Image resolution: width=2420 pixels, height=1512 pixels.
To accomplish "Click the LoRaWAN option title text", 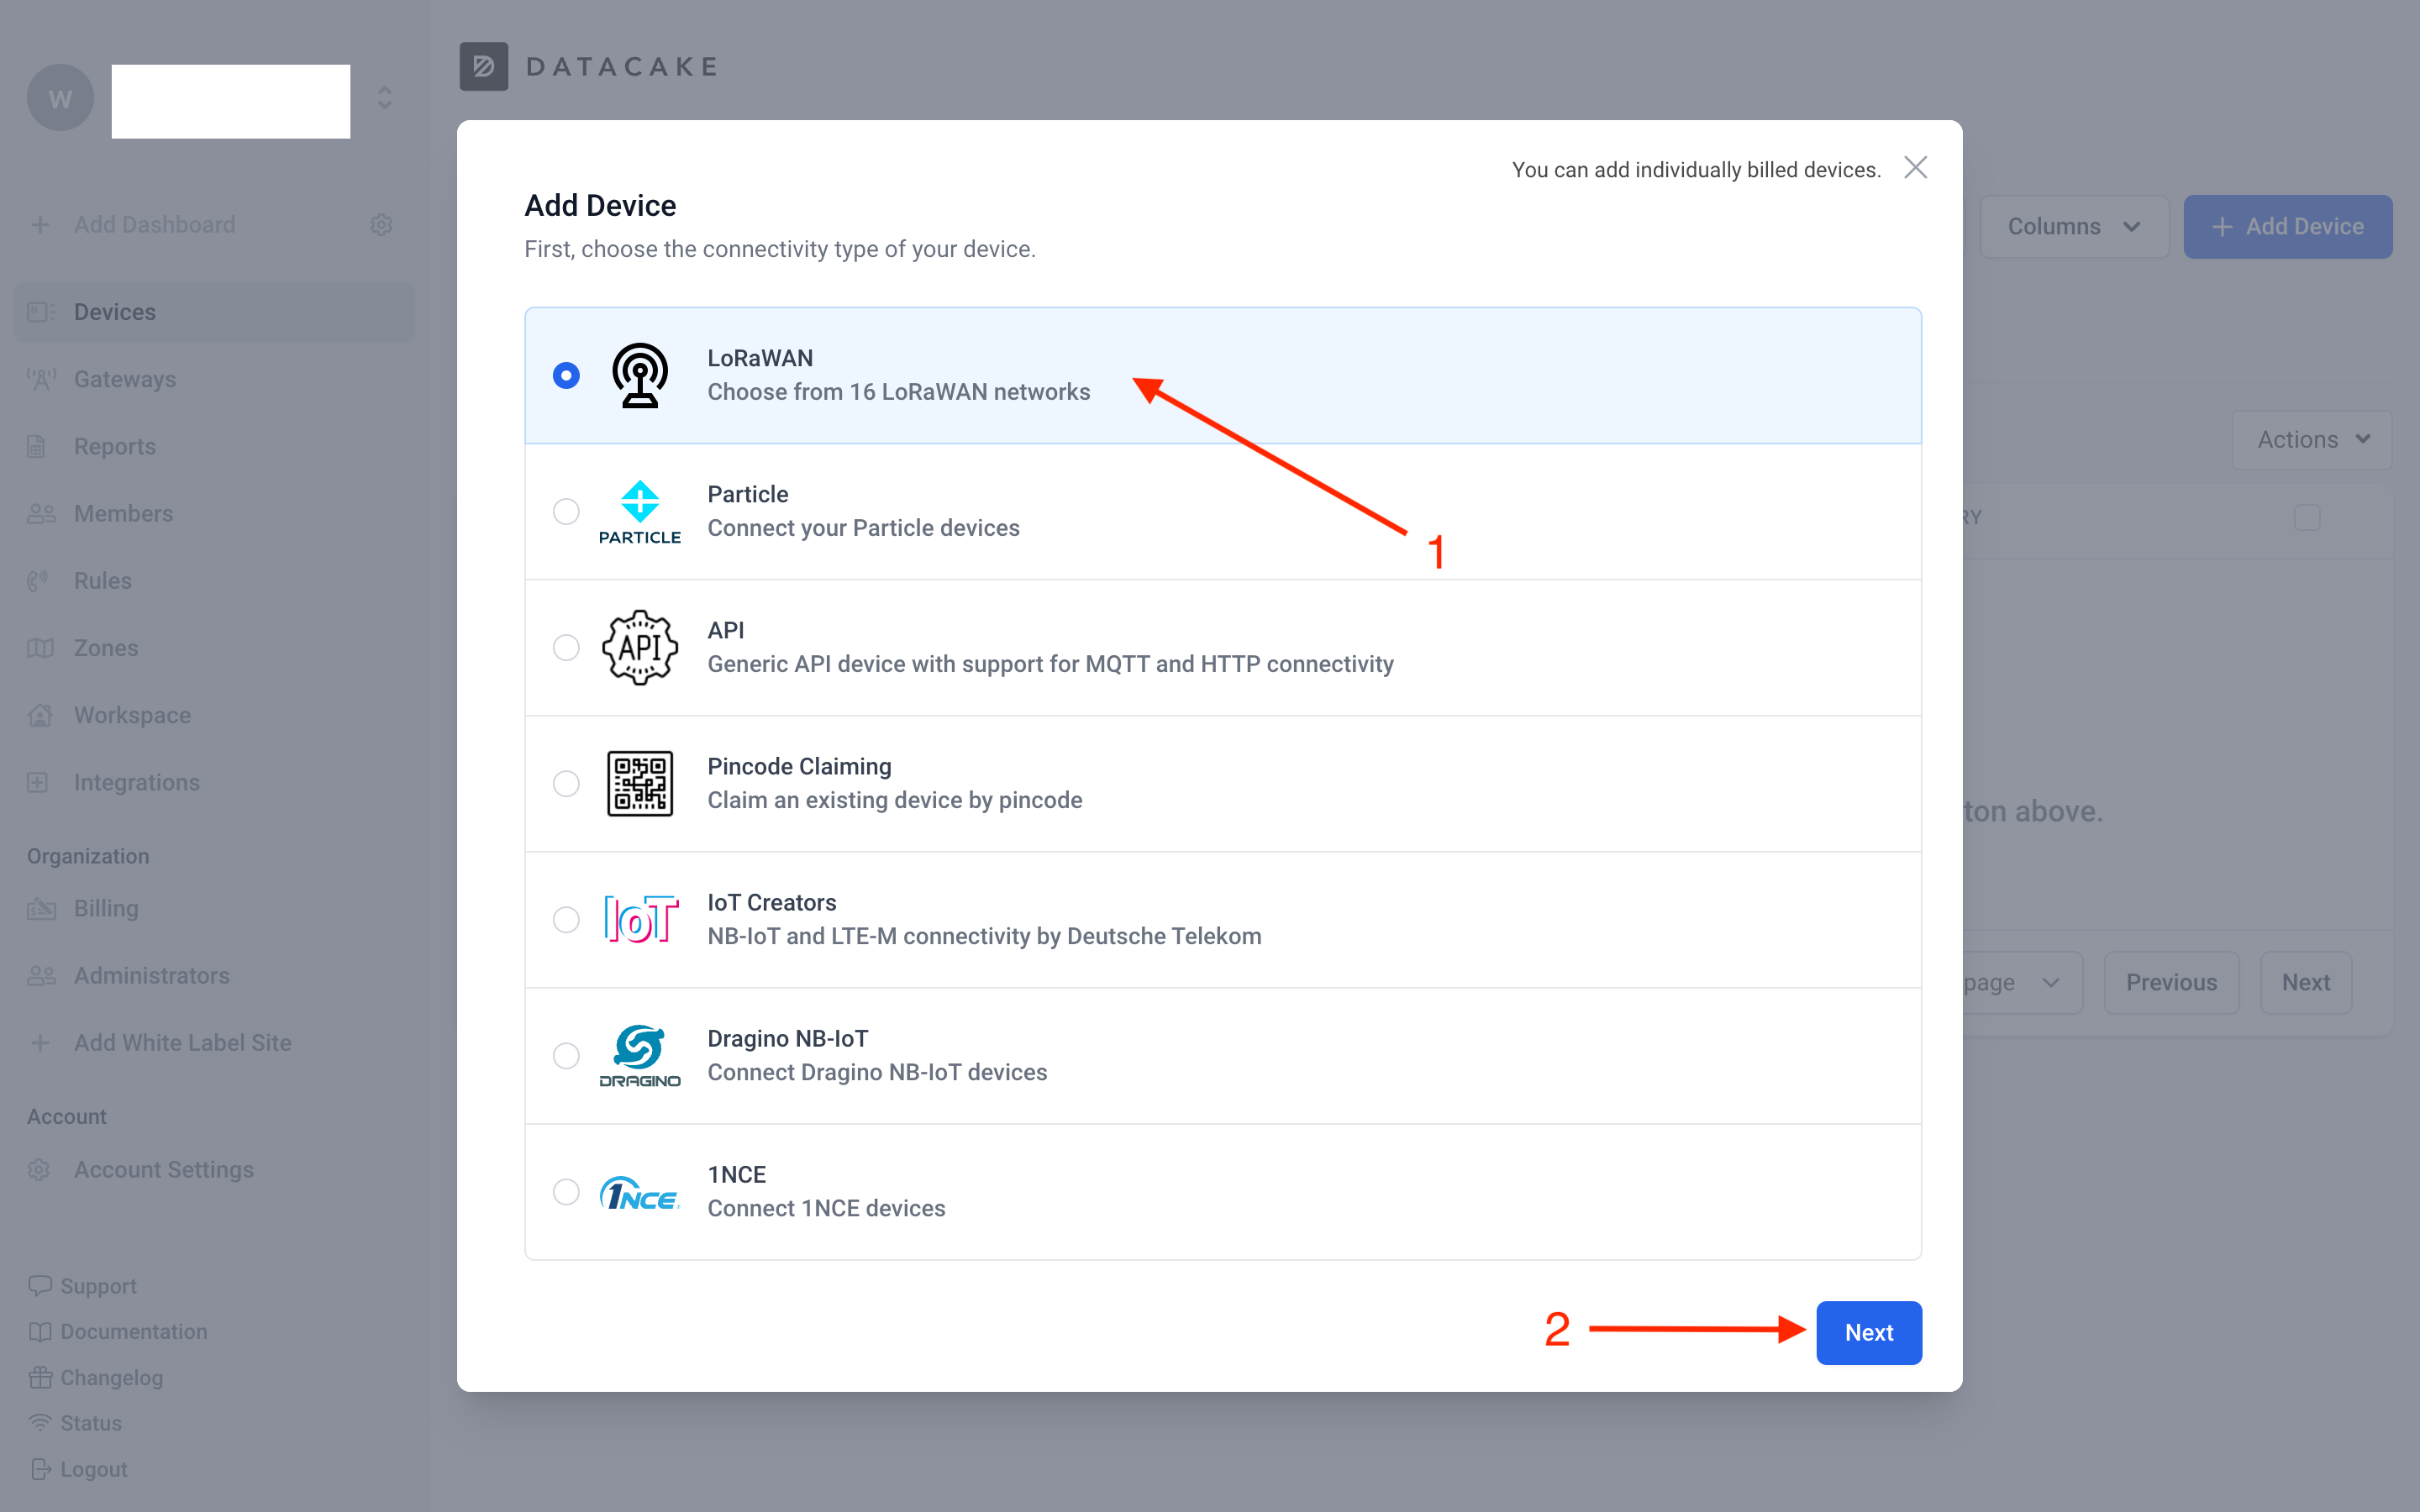I will (760, 358).
